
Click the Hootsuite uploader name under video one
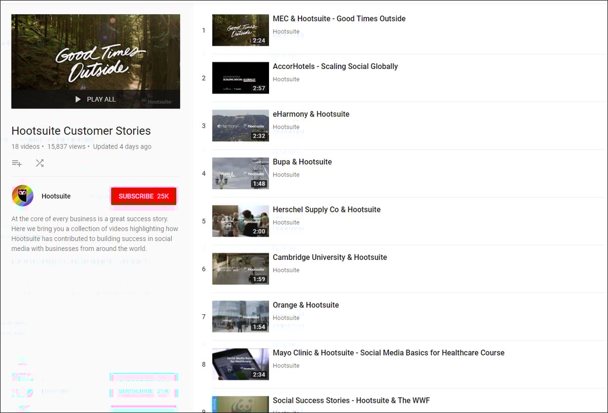coord(286,31)
